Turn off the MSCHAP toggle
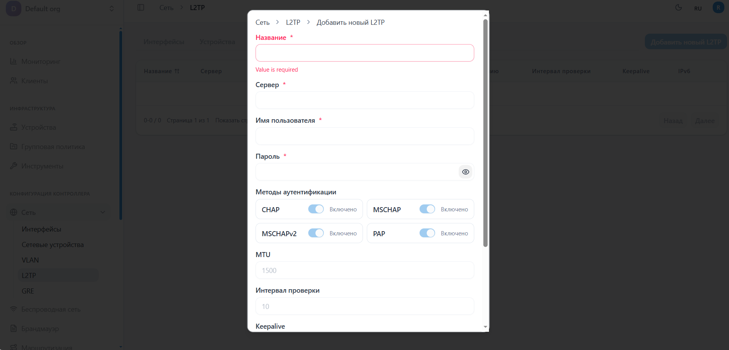This screenshot has height=350, width=729. tap(427, 209)
